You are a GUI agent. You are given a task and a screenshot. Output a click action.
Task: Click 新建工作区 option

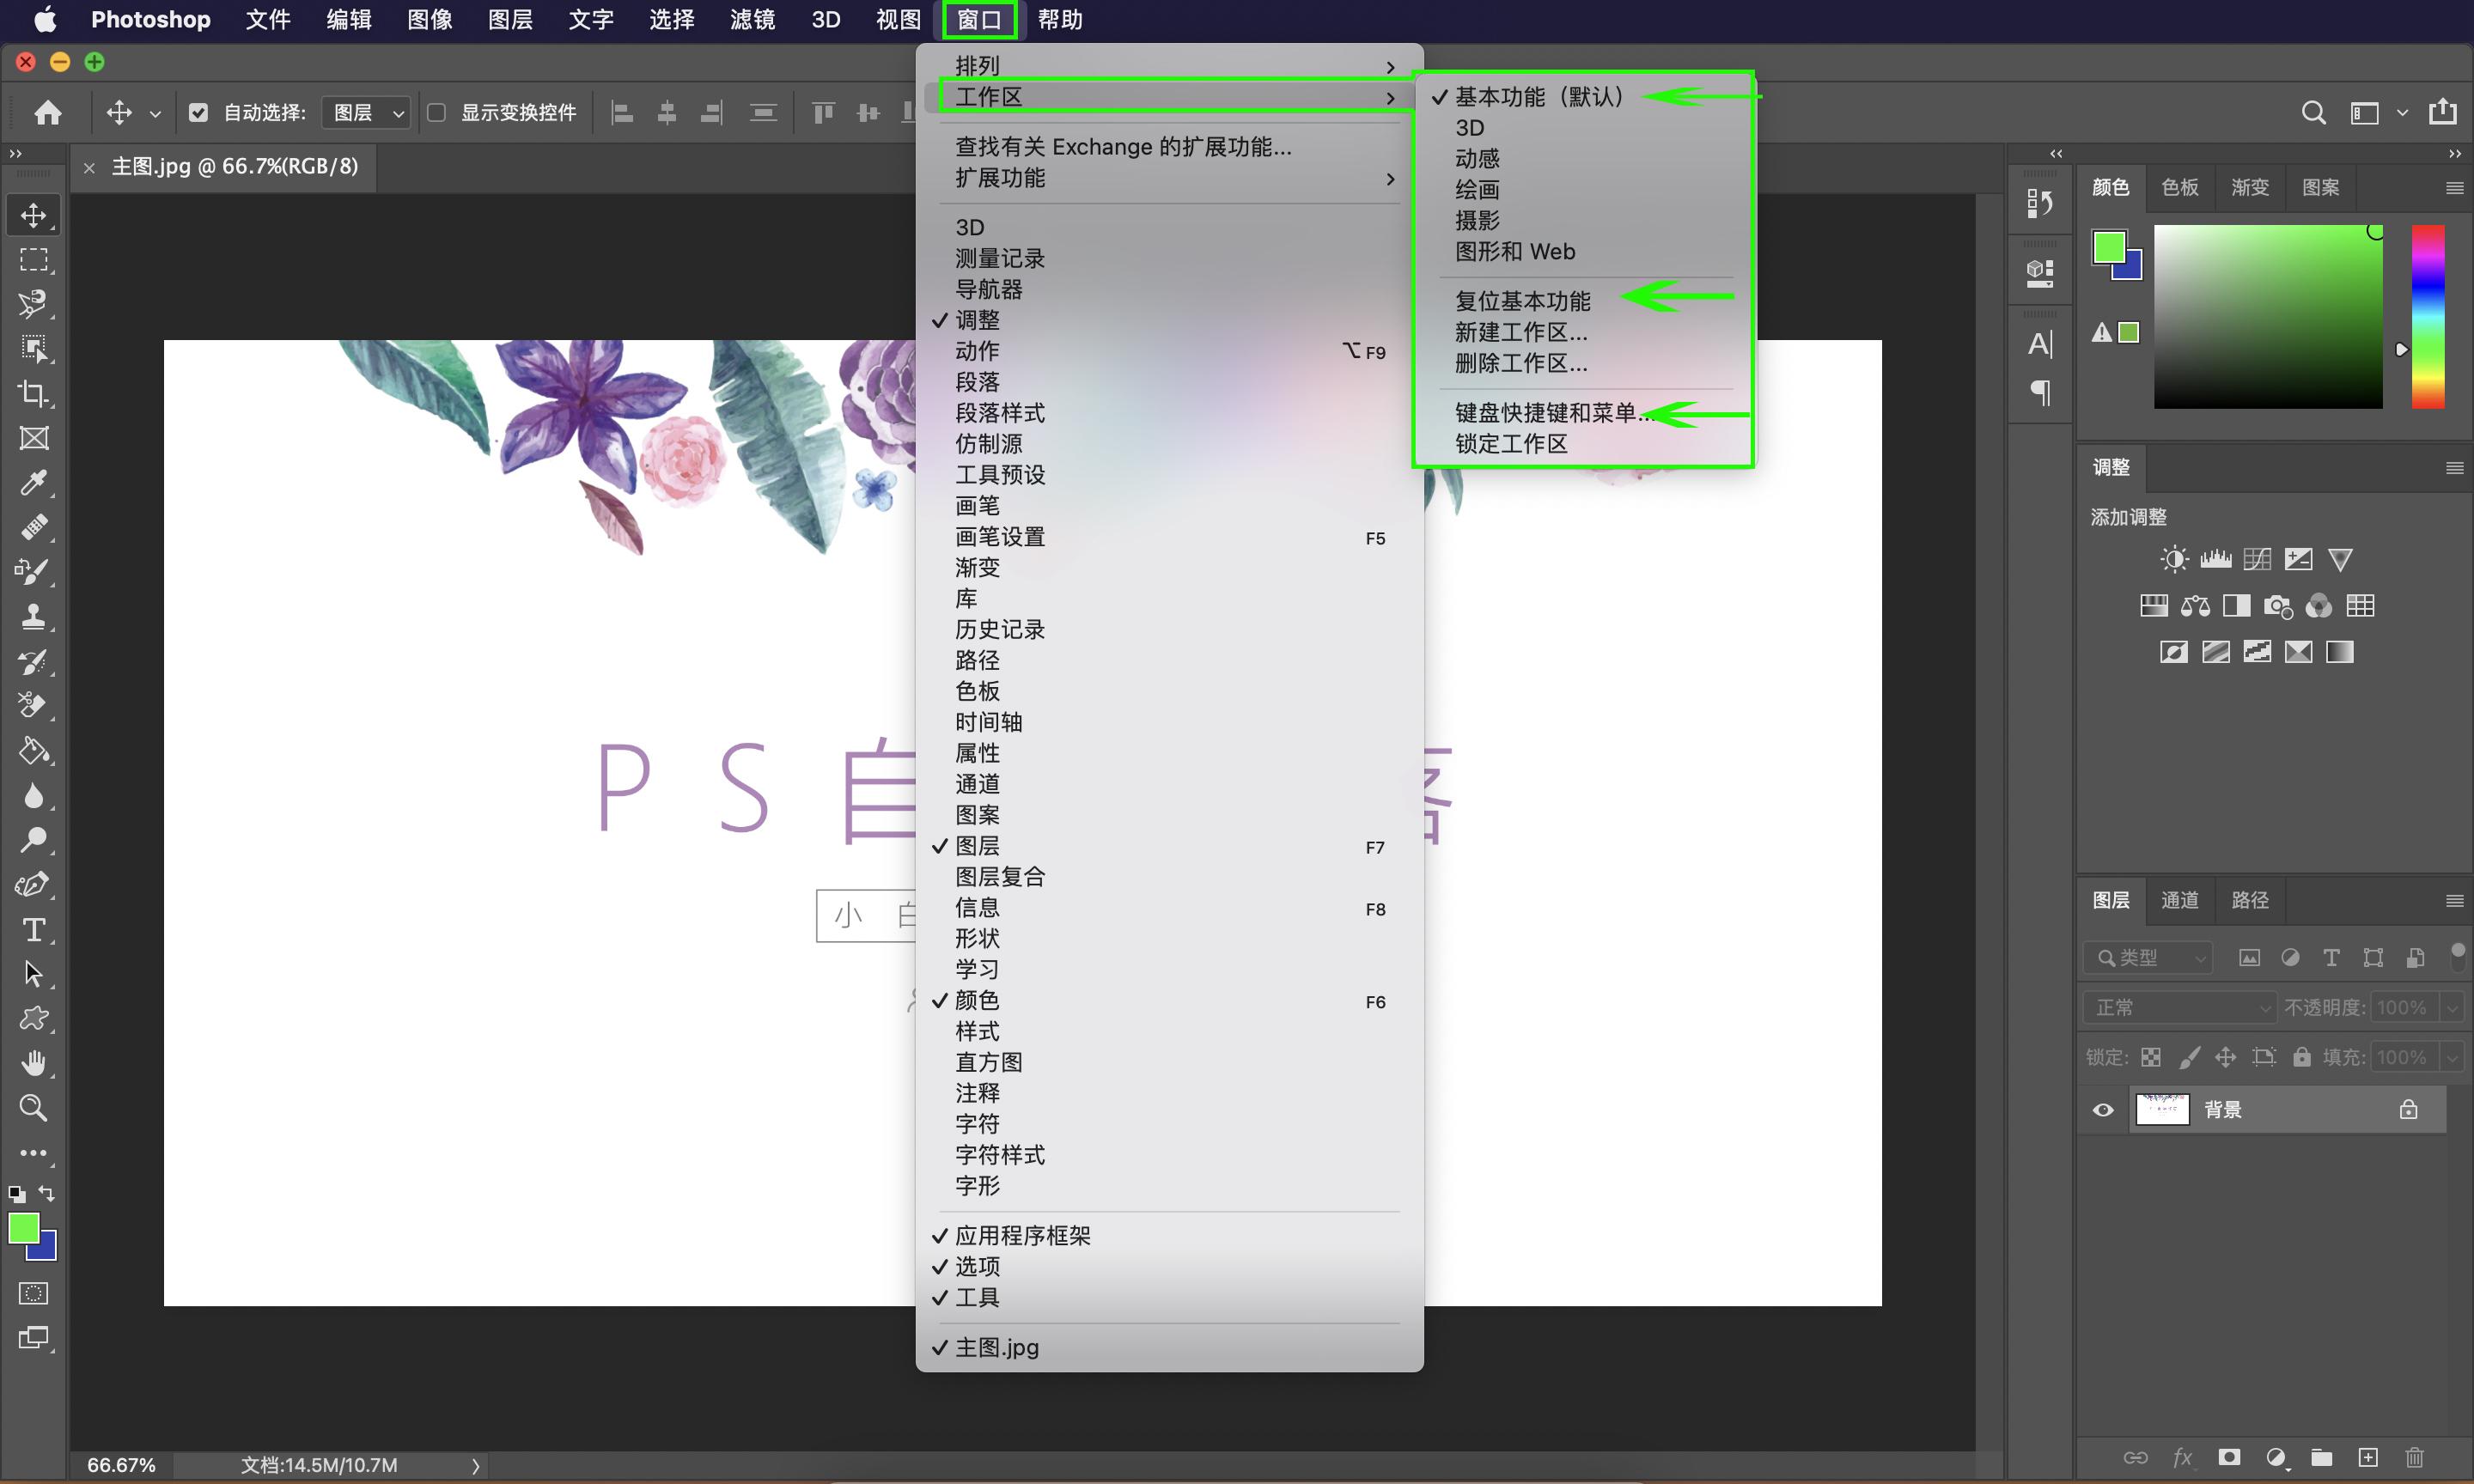point(1523,331)
